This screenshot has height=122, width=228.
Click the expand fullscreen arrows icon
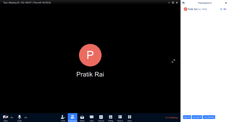click(x=173, y=61)
